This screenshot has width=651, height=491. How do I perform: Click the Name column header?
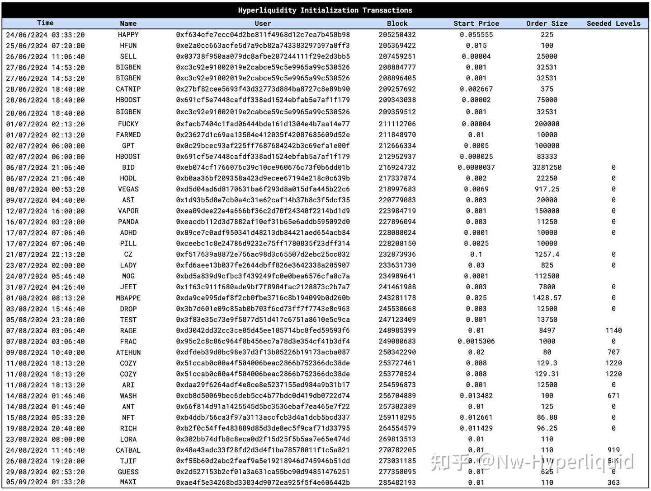coord(128,23)
